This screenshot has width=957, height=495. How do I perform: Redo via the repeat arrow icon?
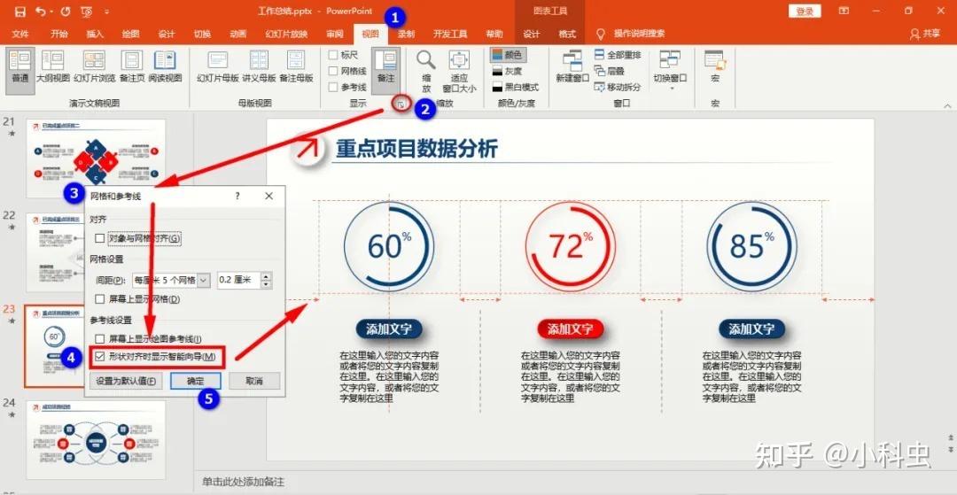coord(66,12)
